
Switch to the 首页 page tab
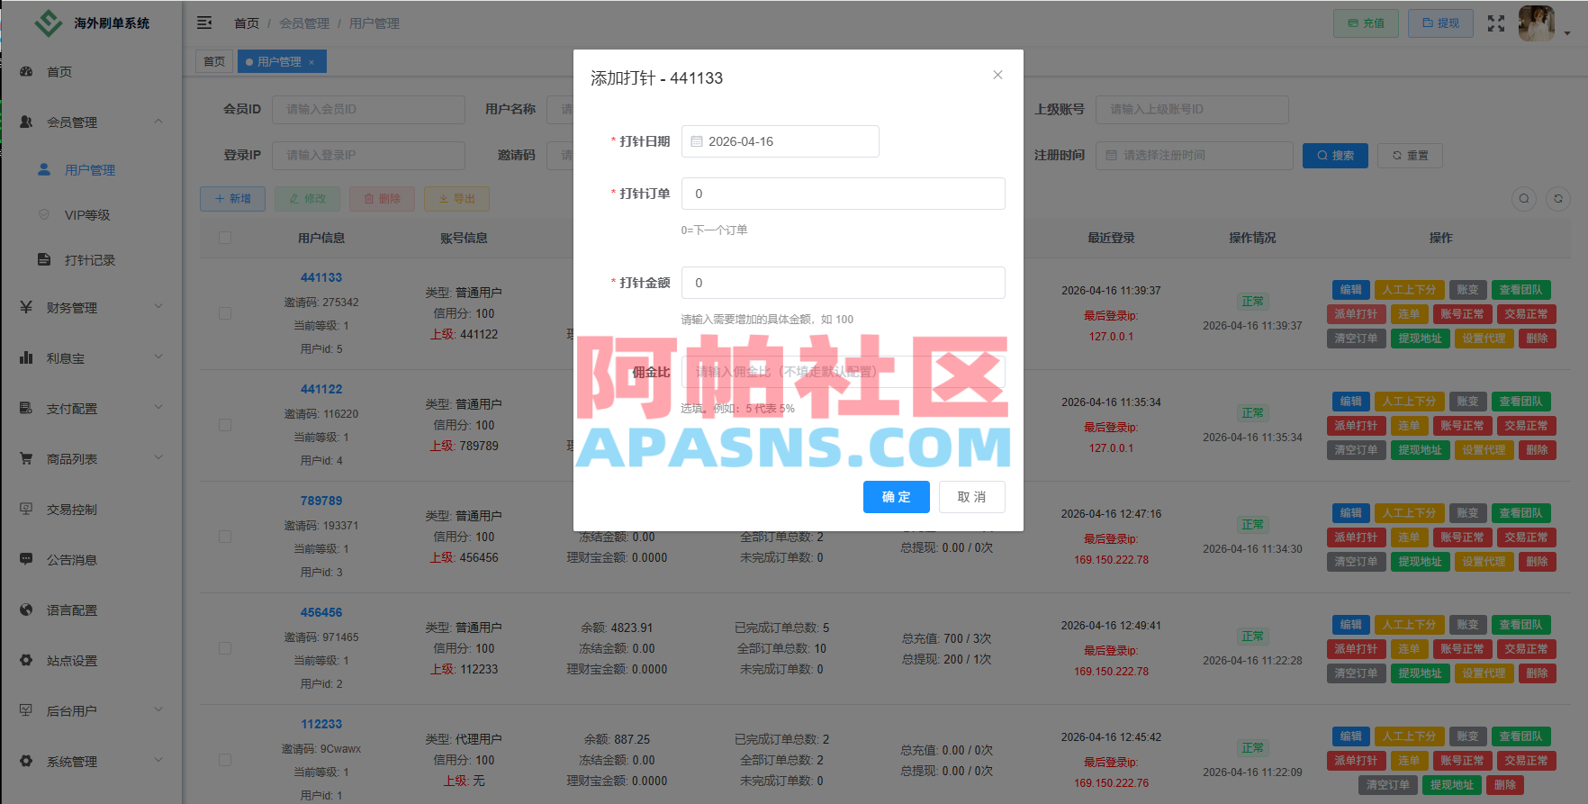coord(214,61)
